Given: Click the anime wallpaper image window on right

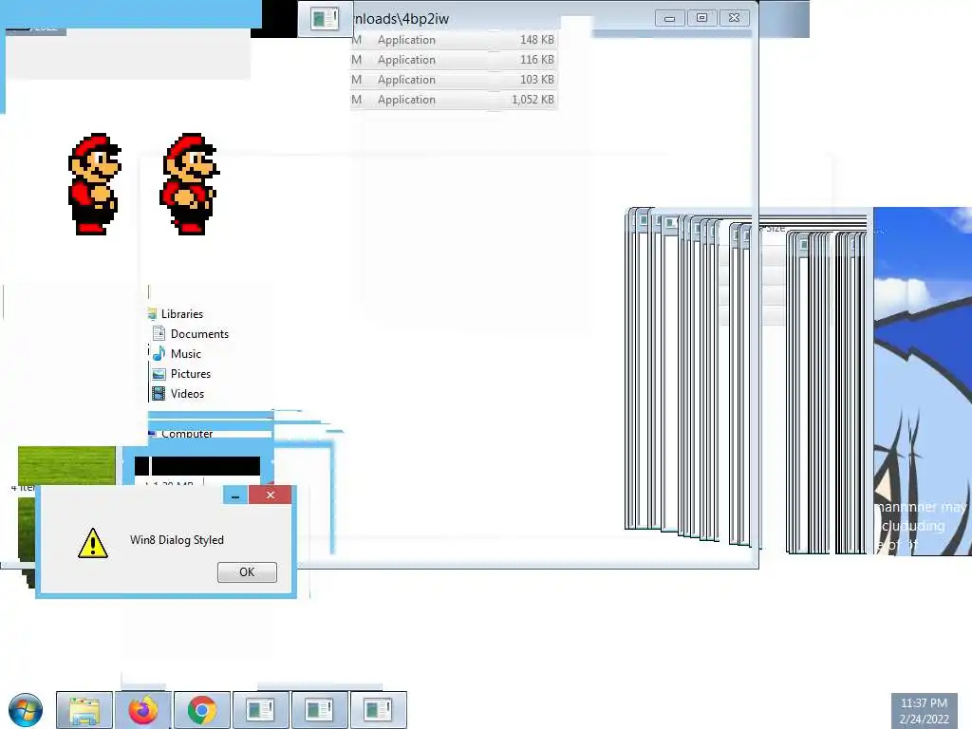Looking at the screenshot, I should click(x=923, y=382).
